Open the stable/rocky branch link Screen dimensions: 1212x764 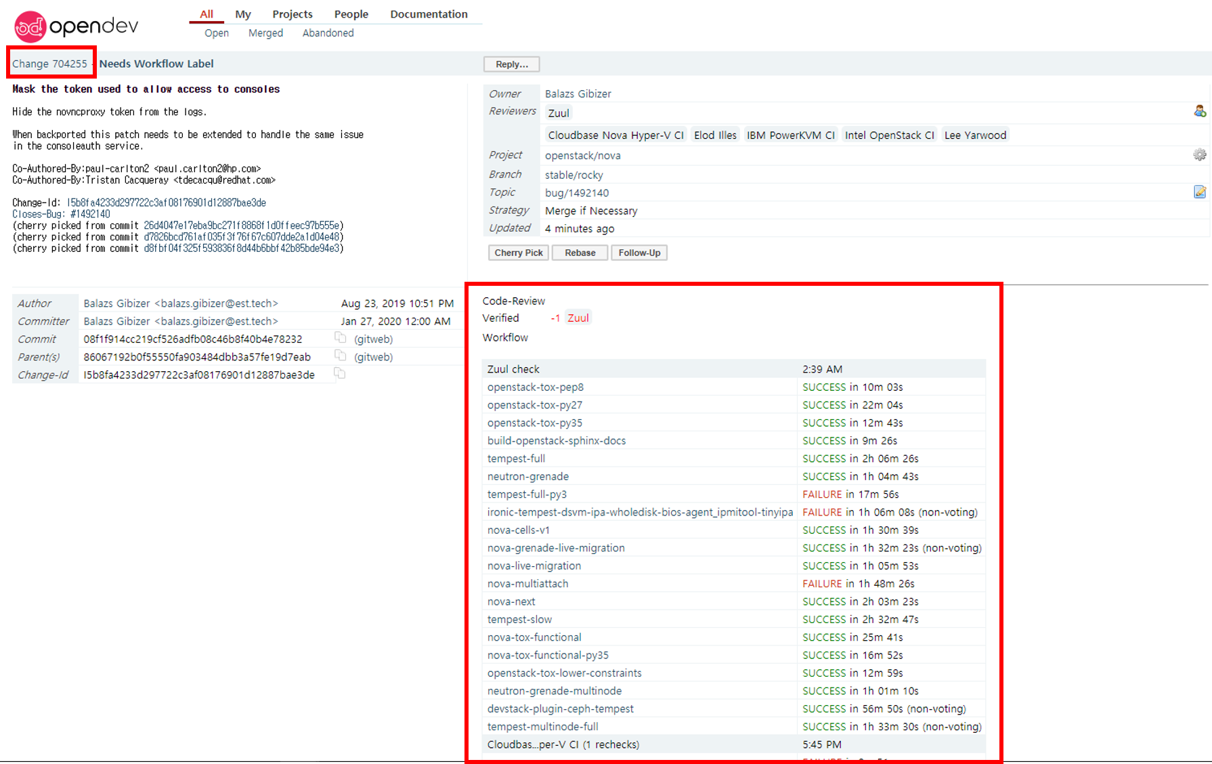(574, 175)
